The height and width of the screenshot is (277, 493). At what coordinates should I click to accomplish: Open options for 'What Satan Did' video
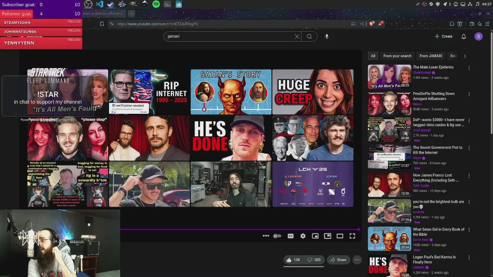click(469, 230)
